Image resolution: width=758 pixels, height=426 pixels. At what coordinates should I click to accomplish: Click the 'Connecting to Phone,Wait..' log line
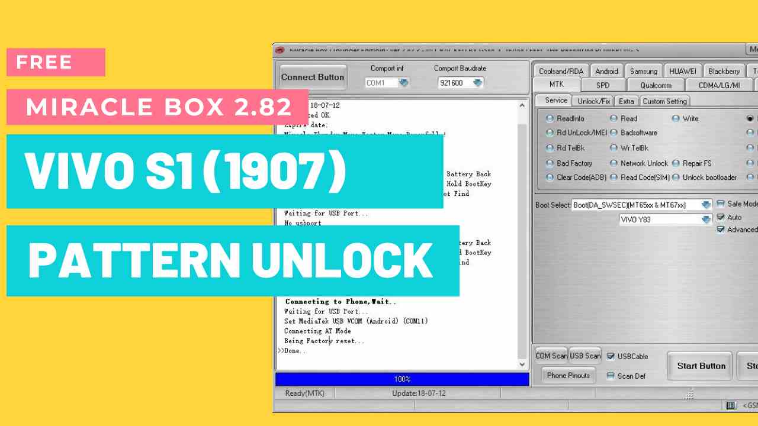341,301
